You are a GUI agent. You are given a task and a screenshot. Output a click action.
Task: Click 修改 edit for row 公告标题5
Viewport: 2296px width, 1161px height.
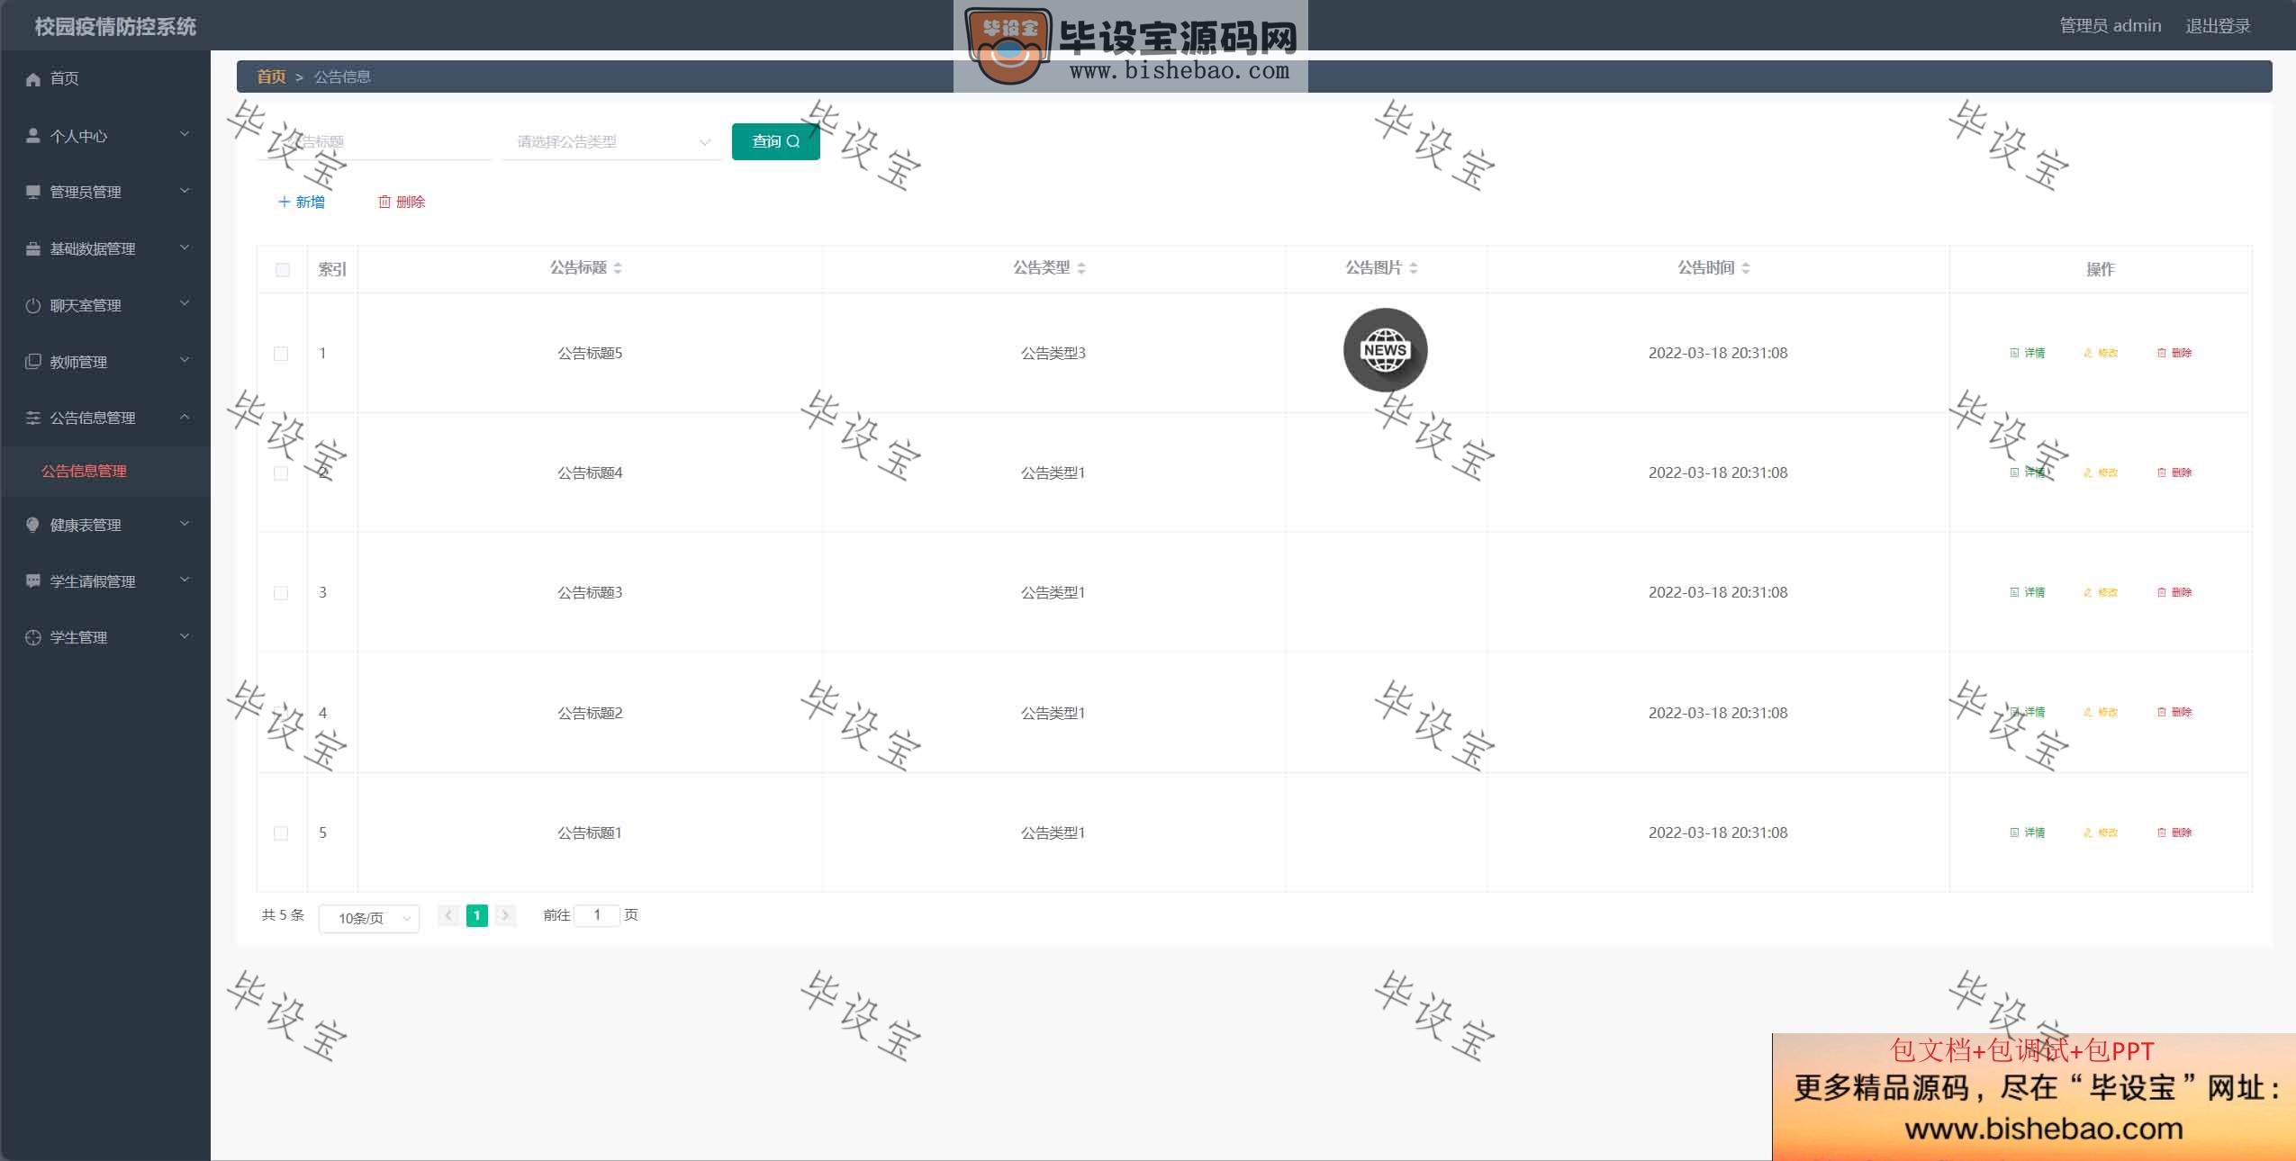[2101, 353]
